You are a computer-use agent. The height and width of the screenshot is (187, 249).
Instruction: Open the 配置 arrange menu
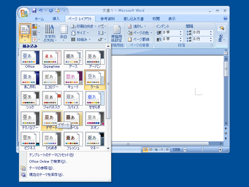pyautogui.click(x=221, y=34)
